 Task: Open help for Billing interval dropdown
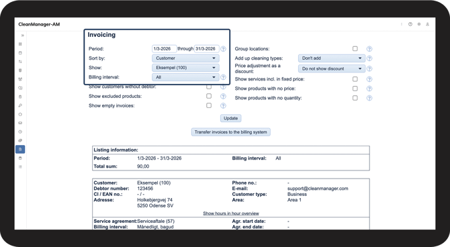click(223, 77)
